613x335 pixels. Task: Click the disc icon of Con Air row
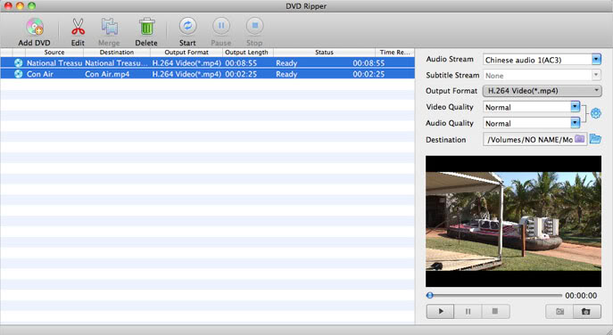tap(19, 74)
